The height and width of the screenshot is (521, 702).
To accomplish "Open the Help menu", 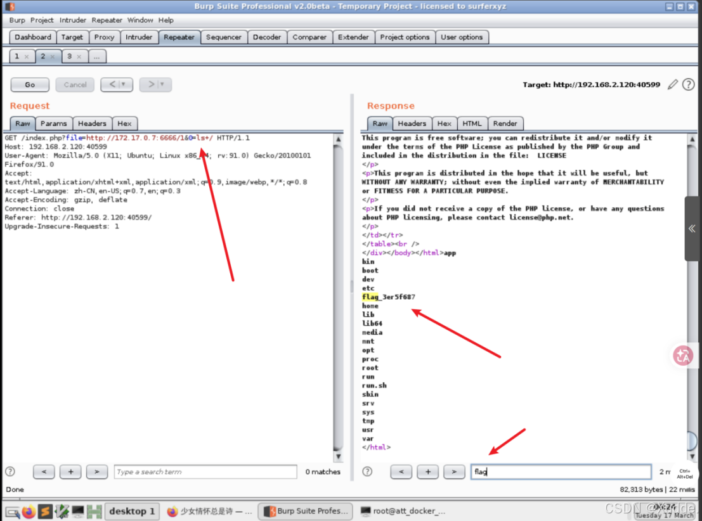I will (x=166, y=20).
